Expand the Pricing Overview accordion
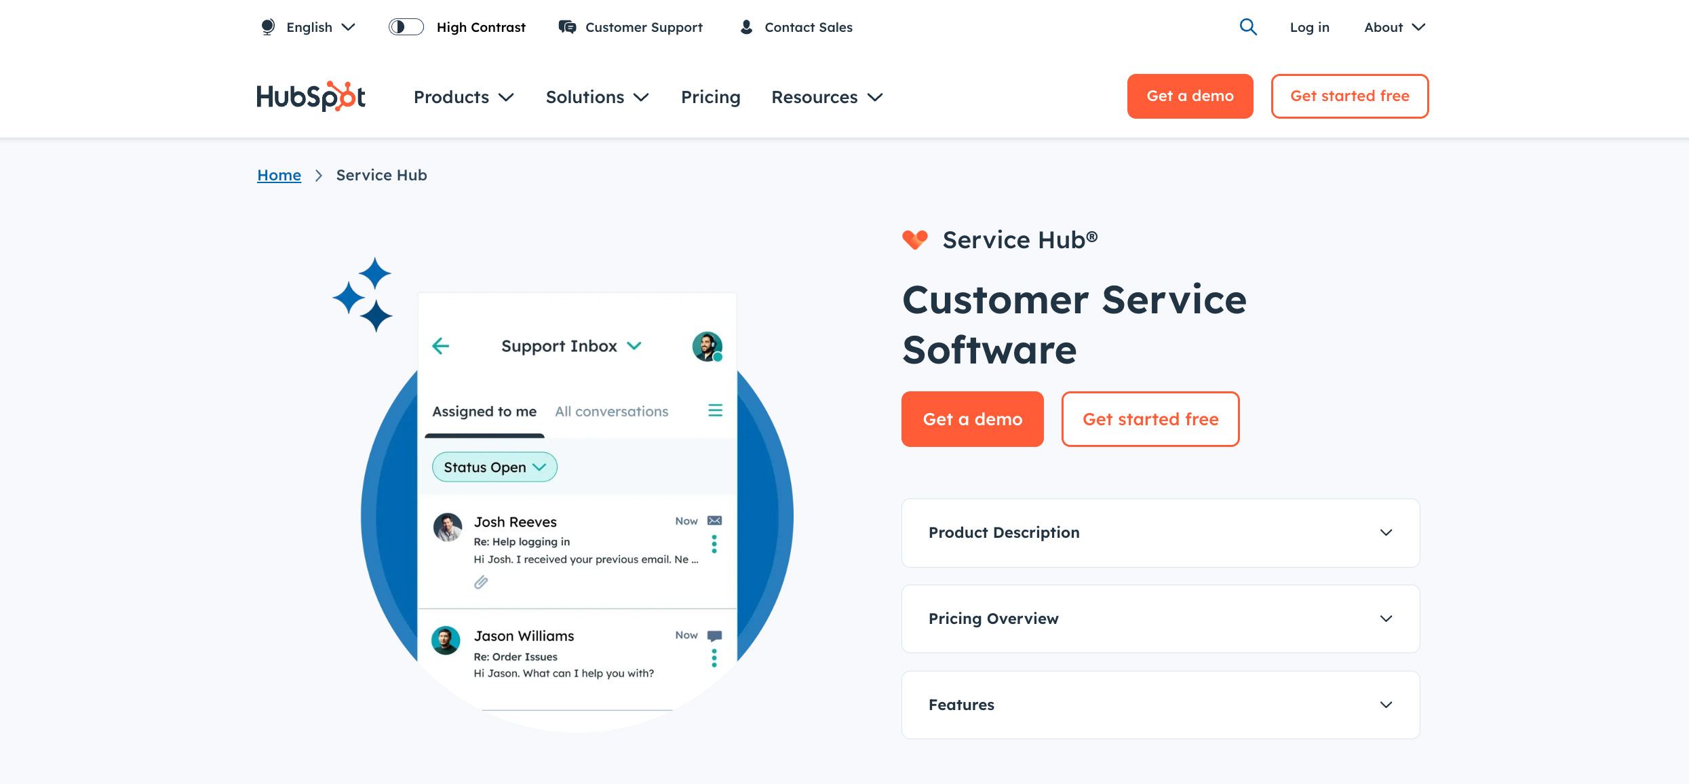1689x784 pixels. pyautogui.click(x=1161, y=619)
